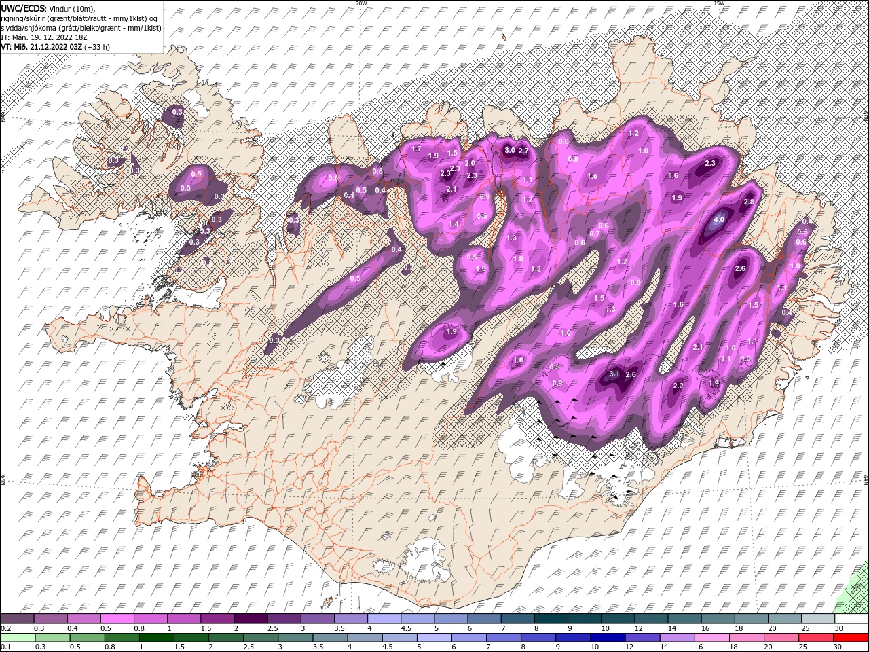Click the pale green 0.1 swatch in lower legend
Viewport: 869px width, 652px height.
tap(17, 638)
